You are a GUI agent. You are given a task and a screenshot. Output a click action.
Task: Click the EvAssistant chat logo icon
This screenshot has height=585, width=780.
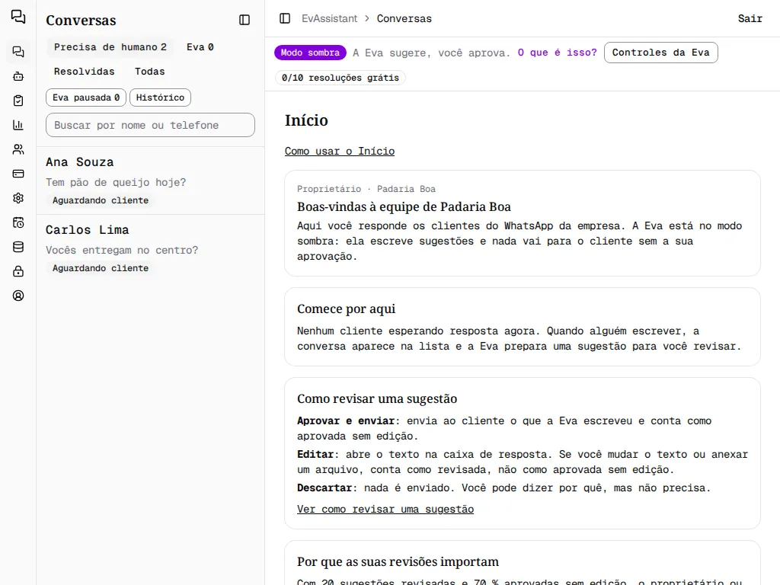coord(18,17)
